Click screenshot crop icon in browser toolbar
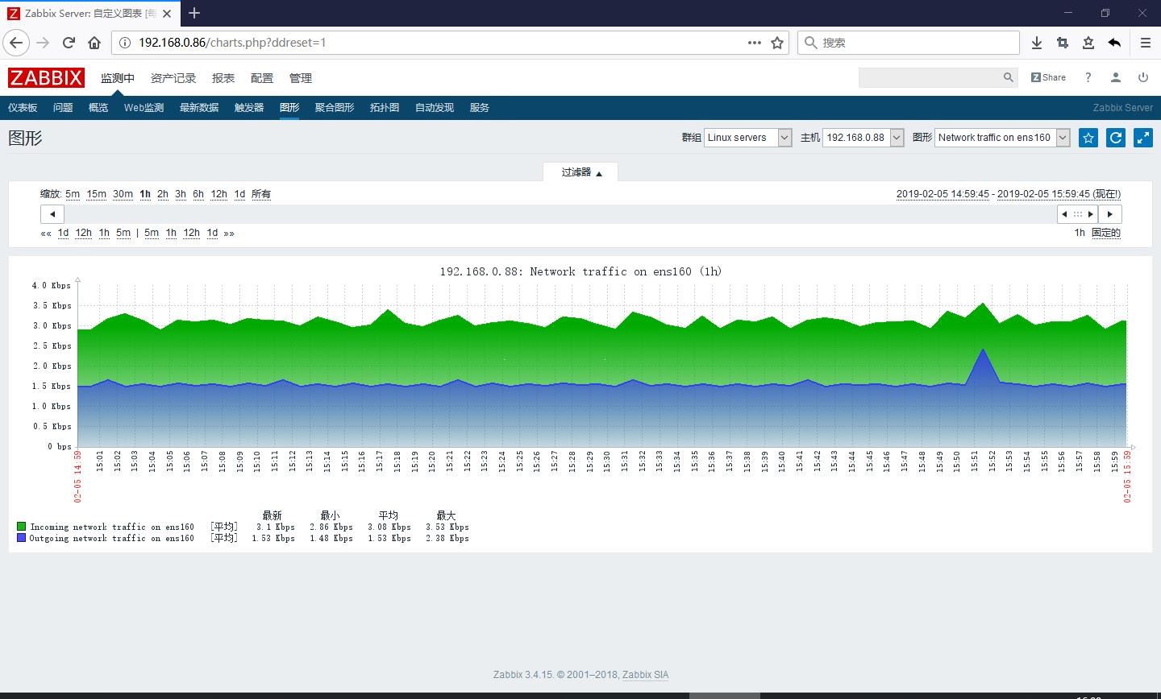This screenshot has height=699, width=1161. 1063,43
